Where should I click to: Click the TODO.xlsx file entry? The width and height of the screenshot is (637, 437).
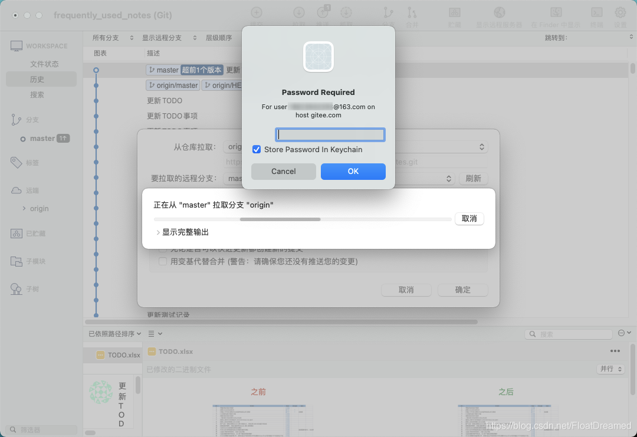click(x=118, y=354)
